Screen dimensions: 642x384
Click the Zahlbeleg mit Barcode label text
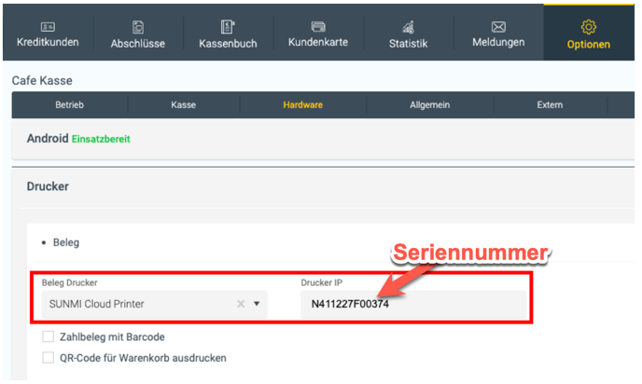pyautogui.click(x=113, y=337)
